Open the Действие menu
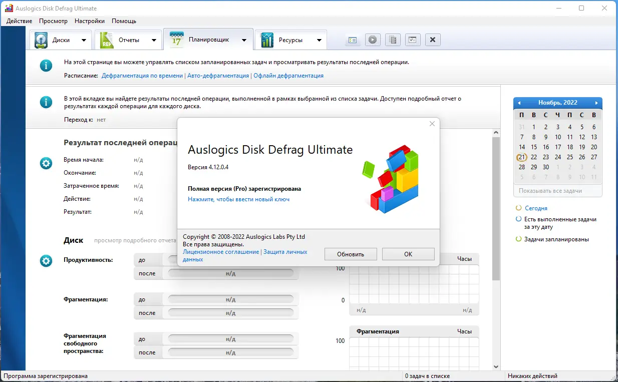Screen dimensions: 618x382 pos(19,21)
